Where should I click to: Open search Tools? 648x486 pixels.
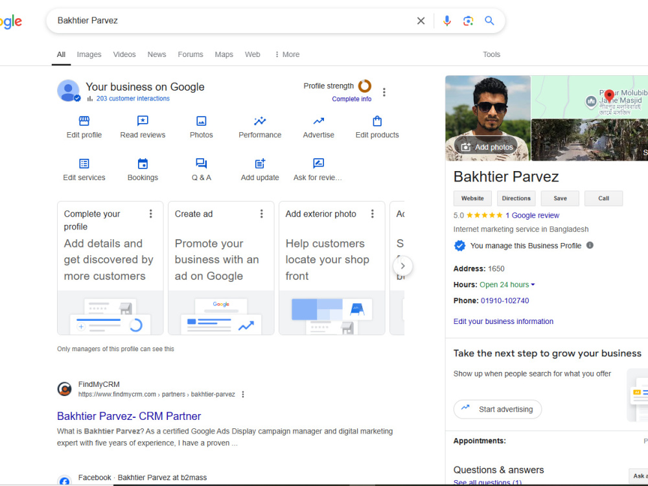pos(491,54)
